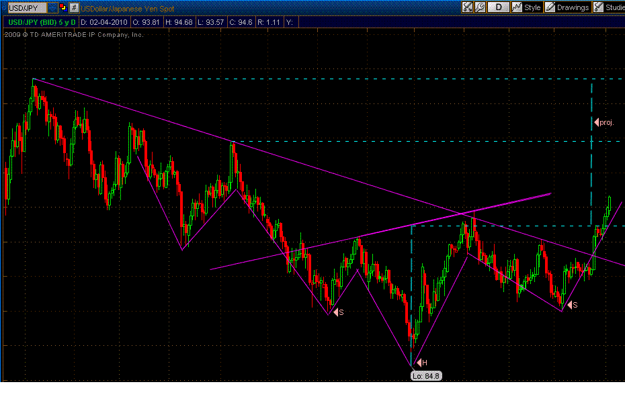The width and height of the screenshot is (625, 413).
Task: Click the low price 'L: 93.57'
Action: pos(211,22)
